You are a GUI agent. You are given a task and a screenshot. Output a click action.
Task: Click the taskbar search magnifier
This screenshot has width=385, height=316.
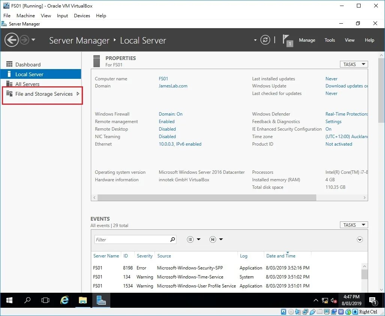[27, 300]
